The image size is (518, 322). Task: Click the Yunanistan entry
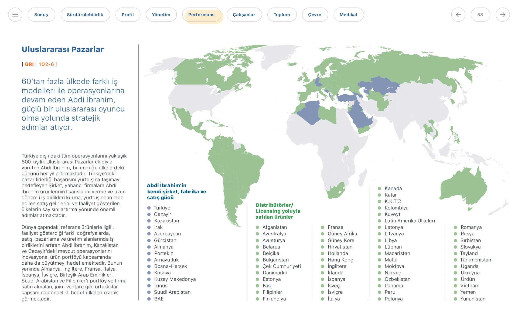coord(473,299)
